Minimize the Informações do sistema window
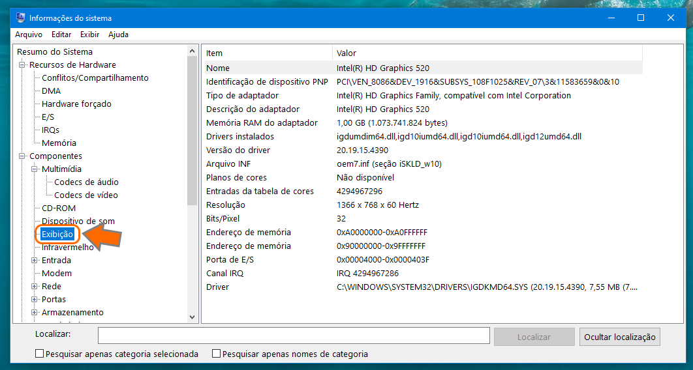The image size is (693, 370). point(611,18)
